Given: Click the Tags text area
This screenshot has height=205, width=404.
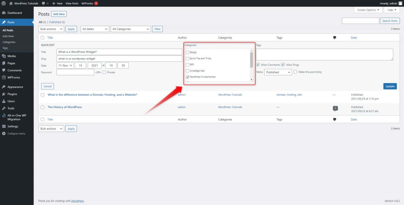Looking at the screenshot, I should [325, 54].
